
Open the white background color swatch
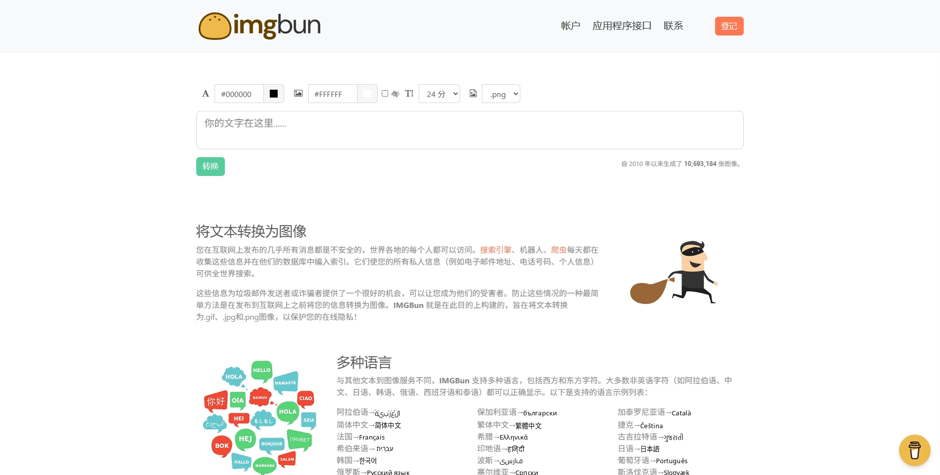click(367, 94)
